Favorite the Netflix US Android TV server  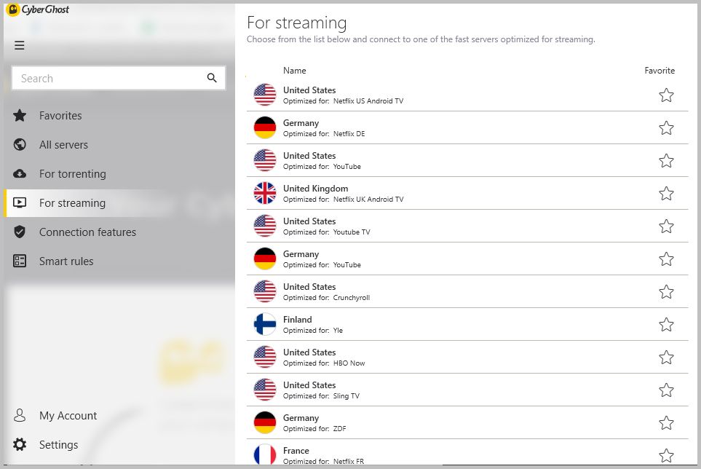(x=666, y=95)
